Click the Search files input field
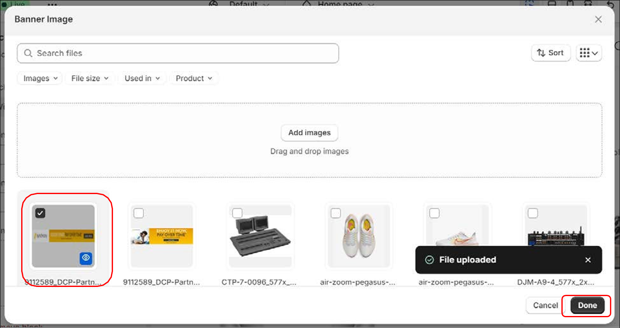This screenshot has height=328, width=620. point(178,53)
